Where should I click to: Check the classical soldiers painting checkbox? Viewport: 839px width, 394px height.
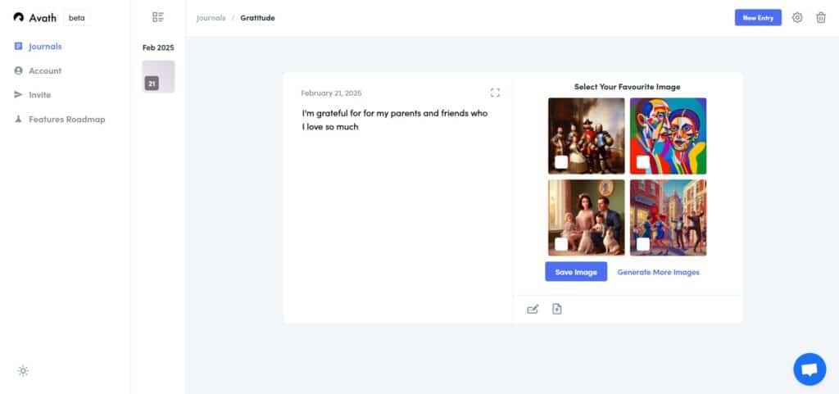[x=561, y=162]
